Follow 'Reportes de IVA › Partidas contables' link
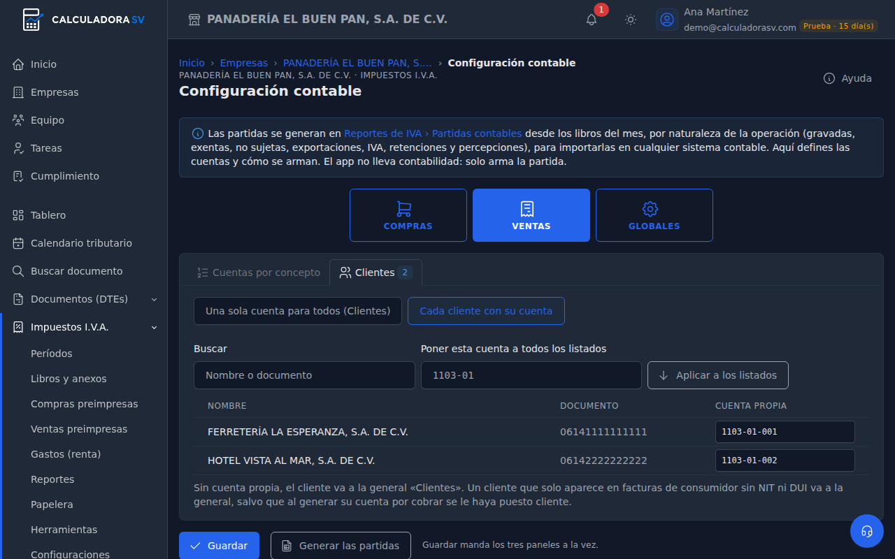Viewport: 895px width, 559px height. [433, 133]
